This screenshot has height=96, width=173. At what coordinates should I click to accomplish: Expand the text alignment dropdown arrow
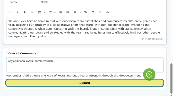point(80,12)
